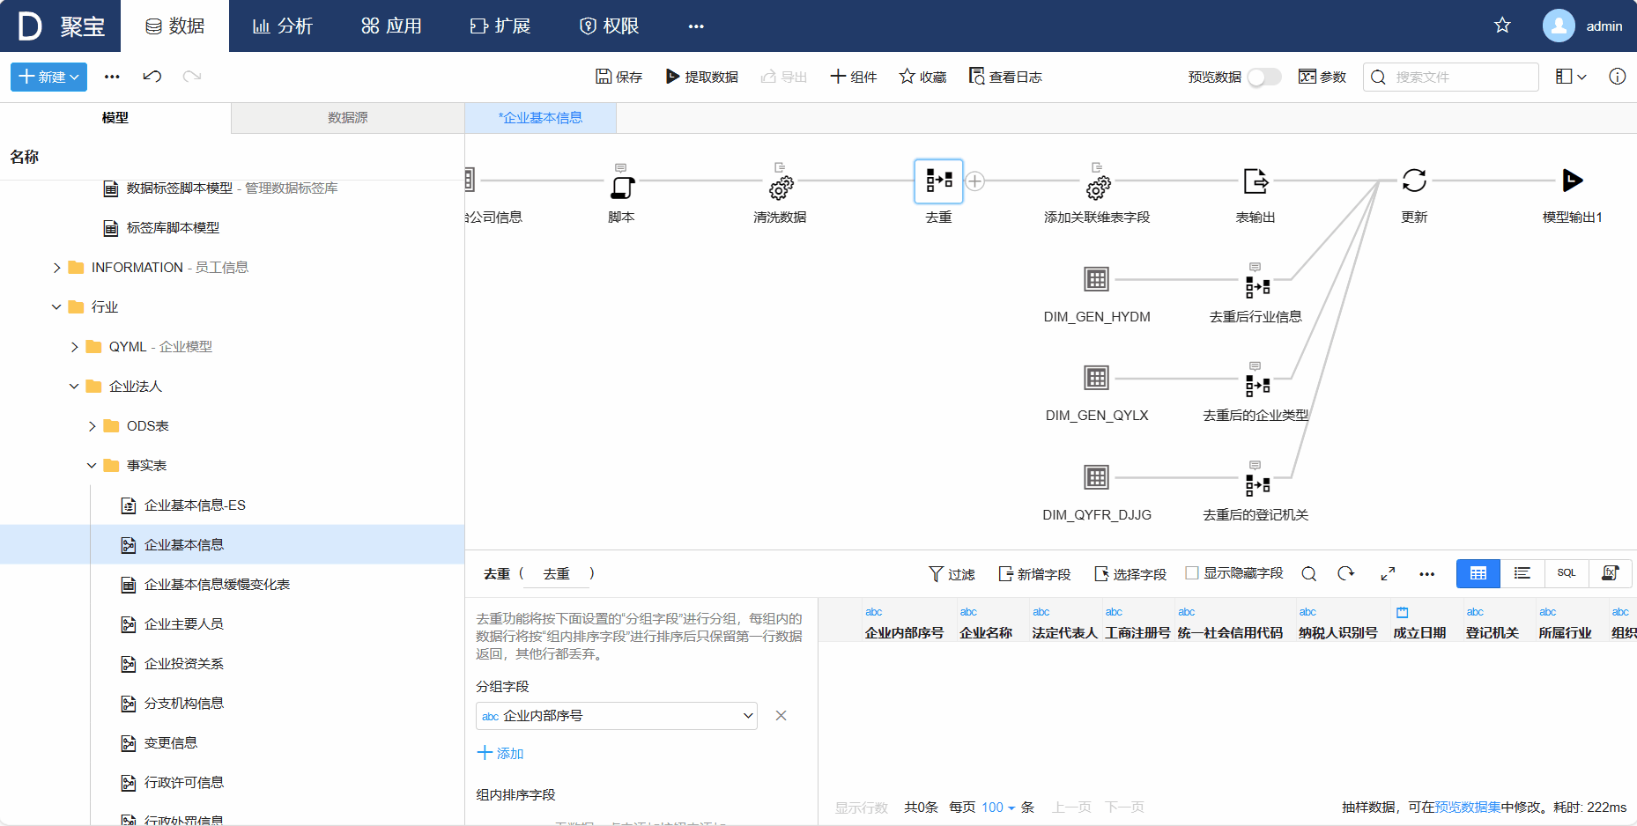
Task: Open the 企业内部序号 group field dropdown
Action: [617, 716]
